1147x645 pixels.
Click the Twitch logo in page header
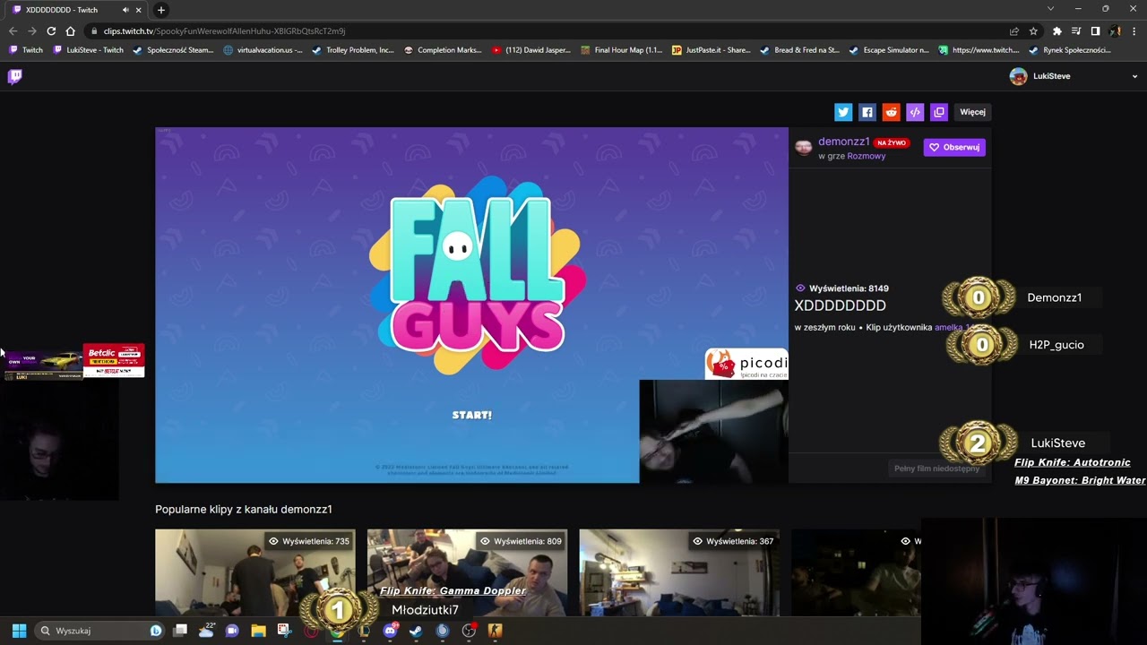click(x=14, y=76)
